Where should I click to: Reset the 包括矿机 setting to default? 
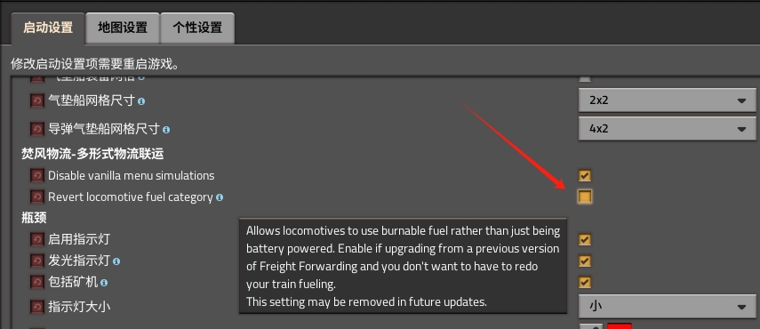point(37,282)
